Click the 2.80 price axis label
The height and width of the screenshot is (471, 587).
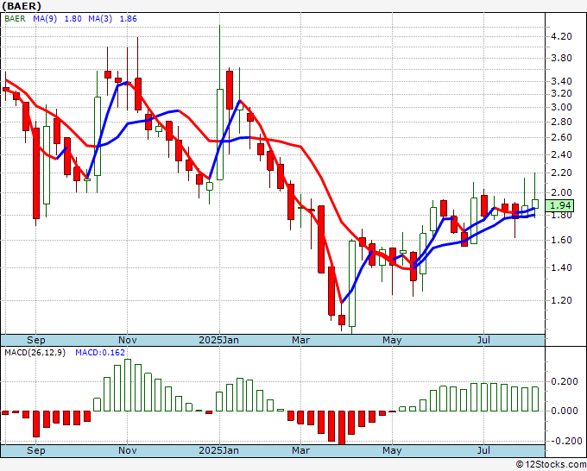pos(561,122)
